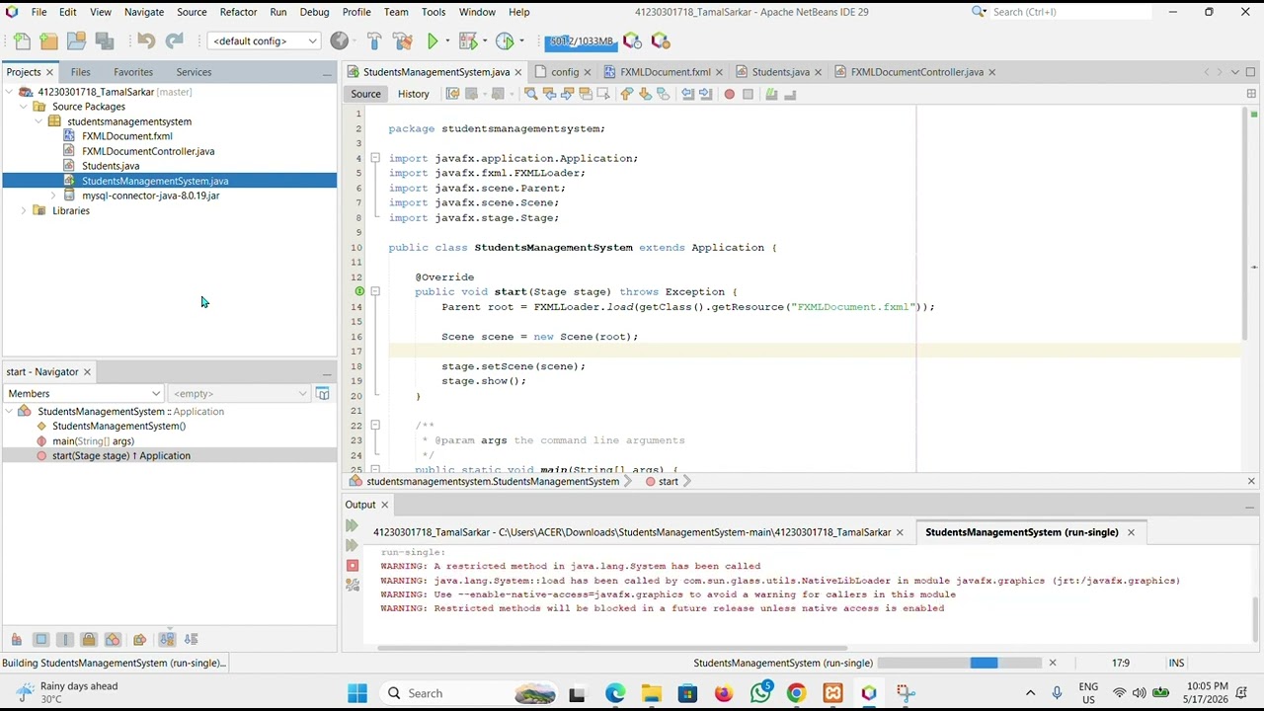Open the Source menu

[192, 12]
